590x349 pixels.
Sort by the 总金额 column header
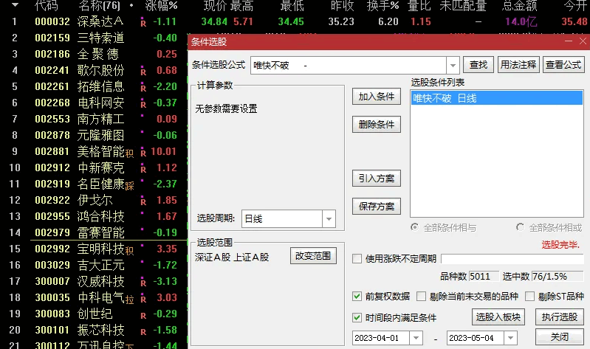(x=520, y=6)
